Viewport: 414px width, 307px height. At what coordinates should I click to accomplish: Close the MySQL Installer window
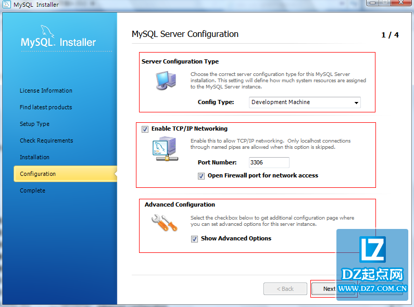(x=401, y=3)
